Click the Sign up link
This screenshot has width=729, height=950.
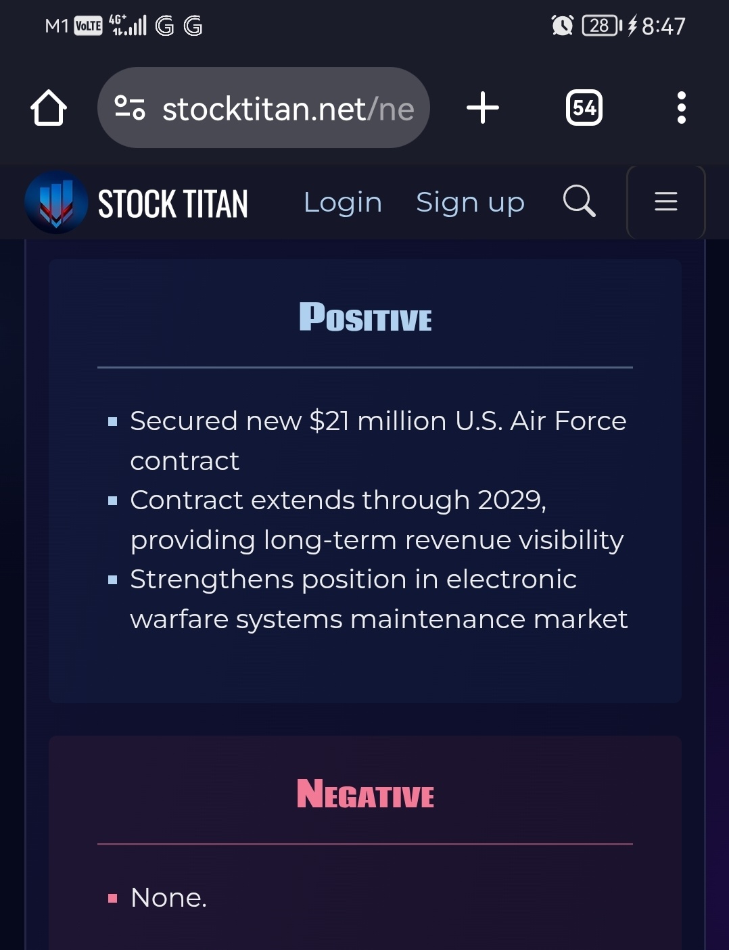coord(470,202)
